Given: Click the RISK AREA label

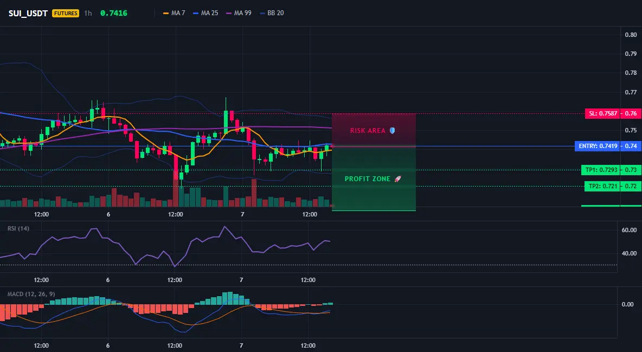Looking at the screenshot, I should pyautogui.click(x=368, y=131).
